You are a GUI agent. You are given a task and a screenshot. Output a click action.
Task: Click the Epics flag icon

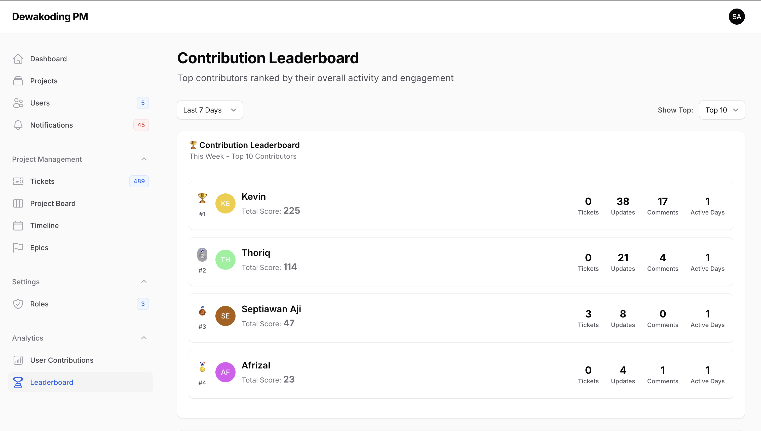[18, 247]
